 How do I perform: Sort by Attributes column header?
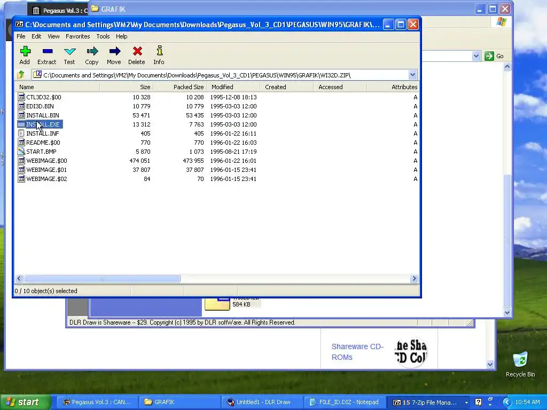point(393,87)
